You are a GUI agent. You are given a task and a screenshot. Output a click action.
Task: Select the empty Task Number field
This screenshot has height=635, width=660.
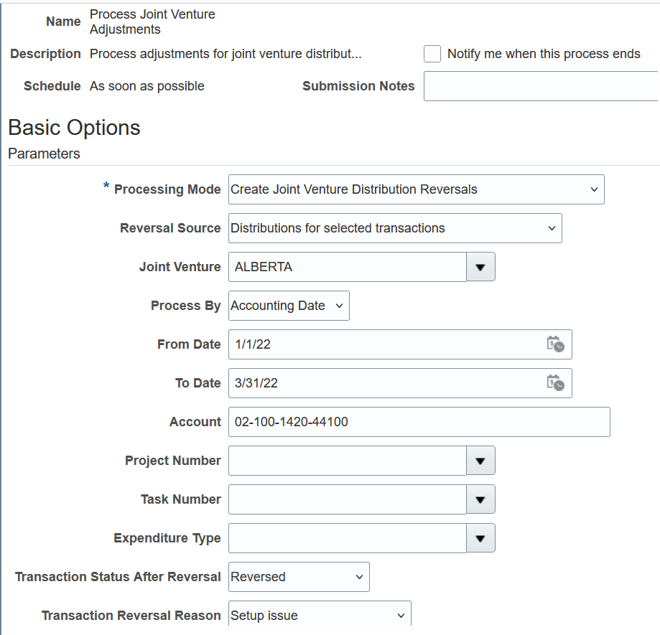pyautogui.click(x=348, y=499)
